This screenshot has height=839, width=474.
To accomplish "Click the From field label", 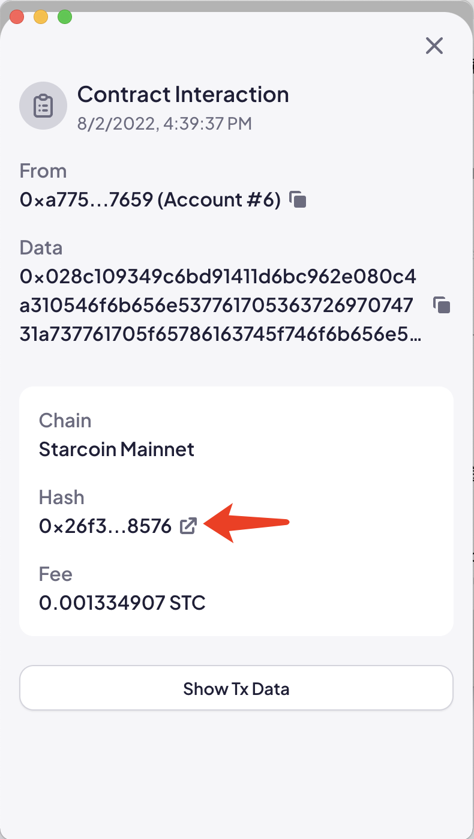I will point(43,171).
